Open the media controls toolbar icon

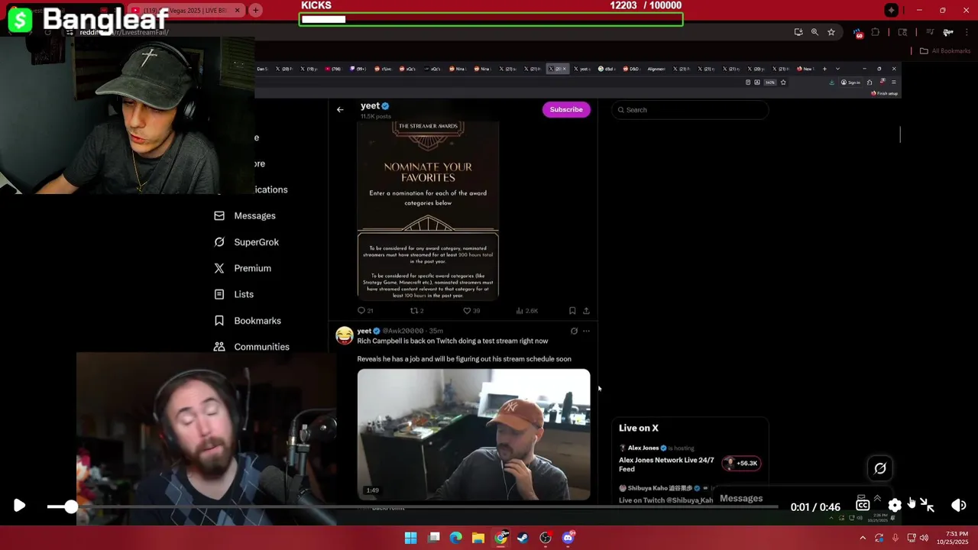click(x=930, y=32)
